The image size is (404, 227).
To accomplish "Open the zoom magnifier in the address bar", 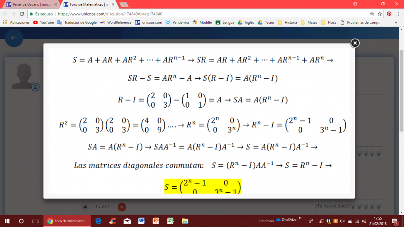I will pyautogui.click(x=372, y=14).
